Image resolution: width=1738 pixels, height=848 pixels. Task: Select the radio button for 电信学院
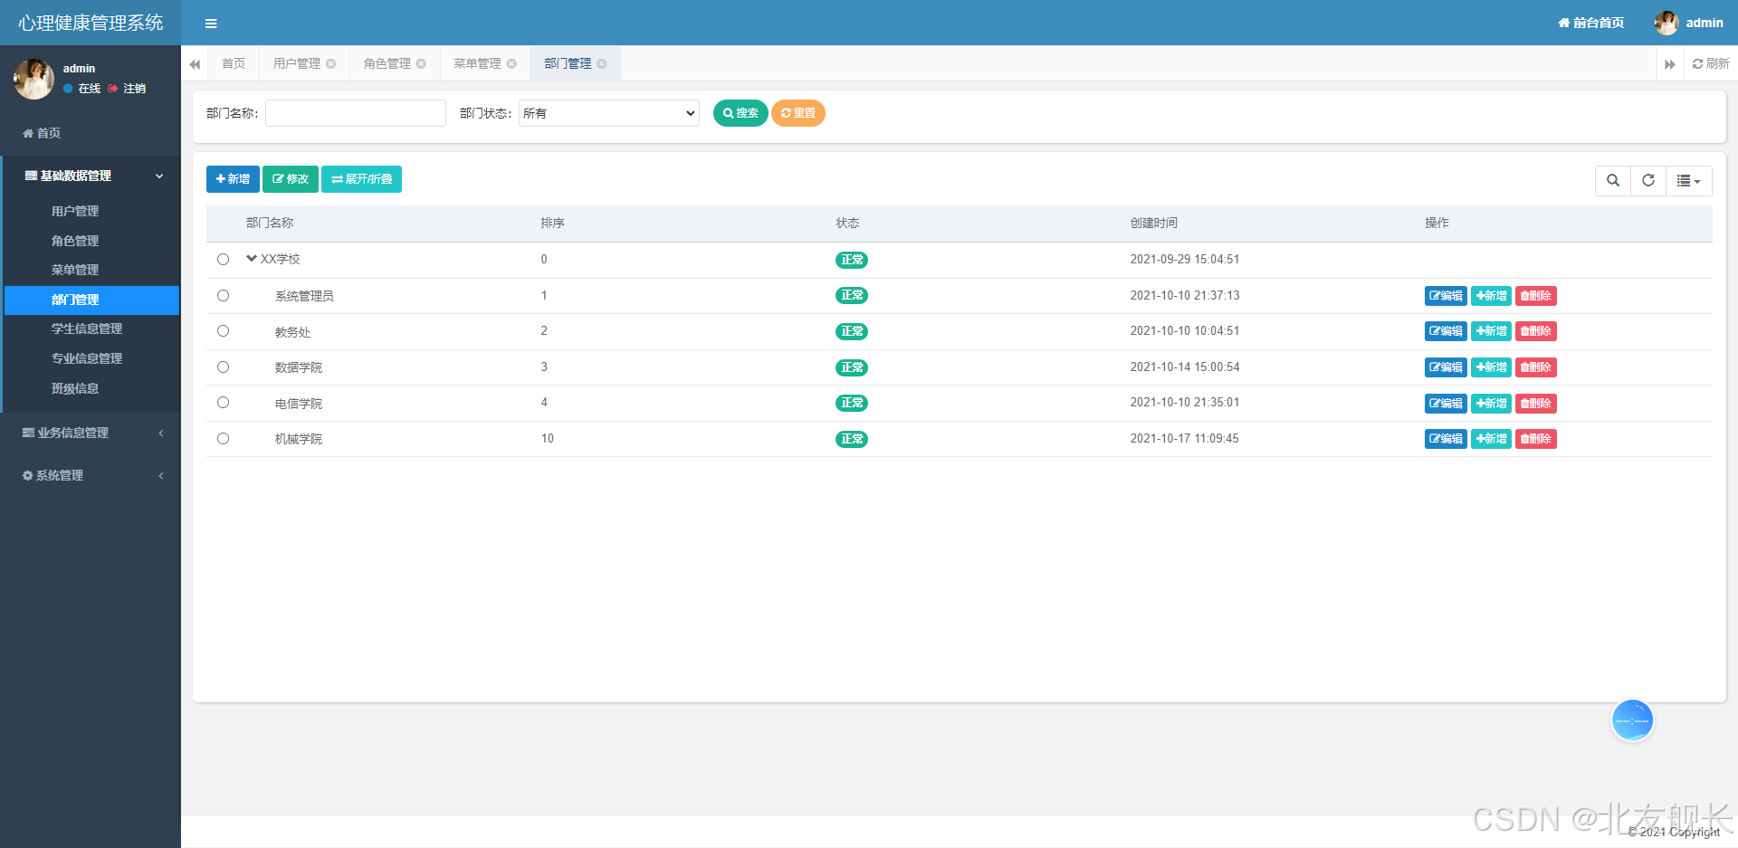[223, 403]
